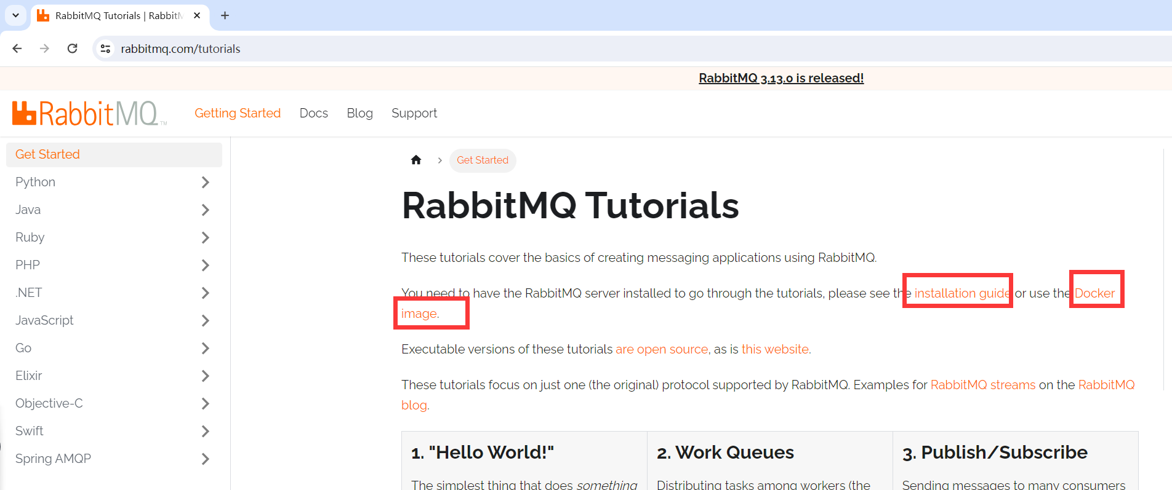Follow the Docker image link

click(x=1094, y=293)
